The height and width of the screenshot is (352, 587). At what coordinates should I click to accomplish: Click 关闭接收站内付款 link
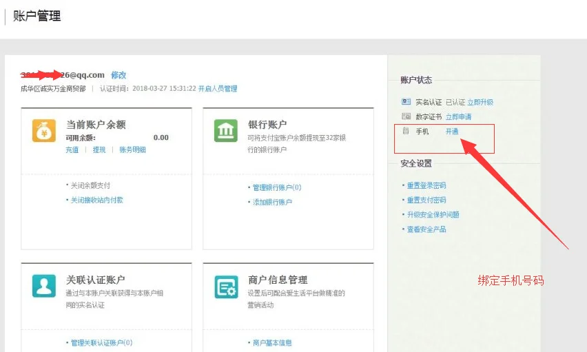[97, 200]
